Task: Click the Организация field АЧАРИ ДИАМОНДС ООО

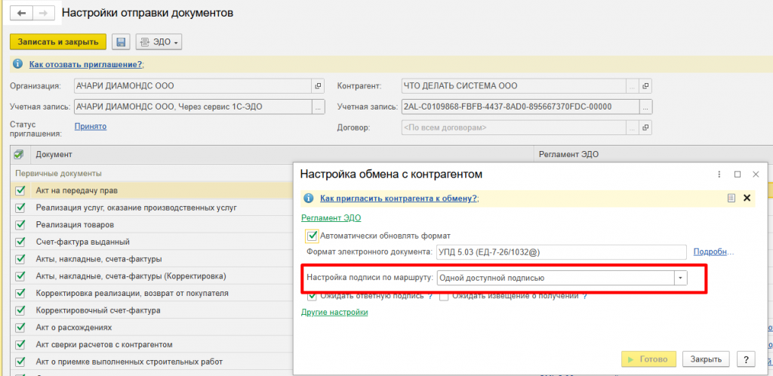Action: click(x=192, y=86)
